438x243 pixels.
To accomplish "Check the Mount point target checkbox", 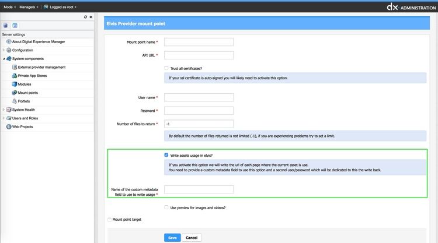I will [110, 220].
